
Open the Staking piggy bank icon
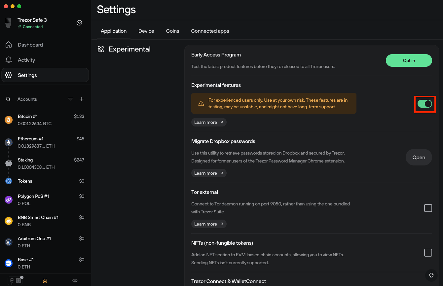[x=9, y=163]
